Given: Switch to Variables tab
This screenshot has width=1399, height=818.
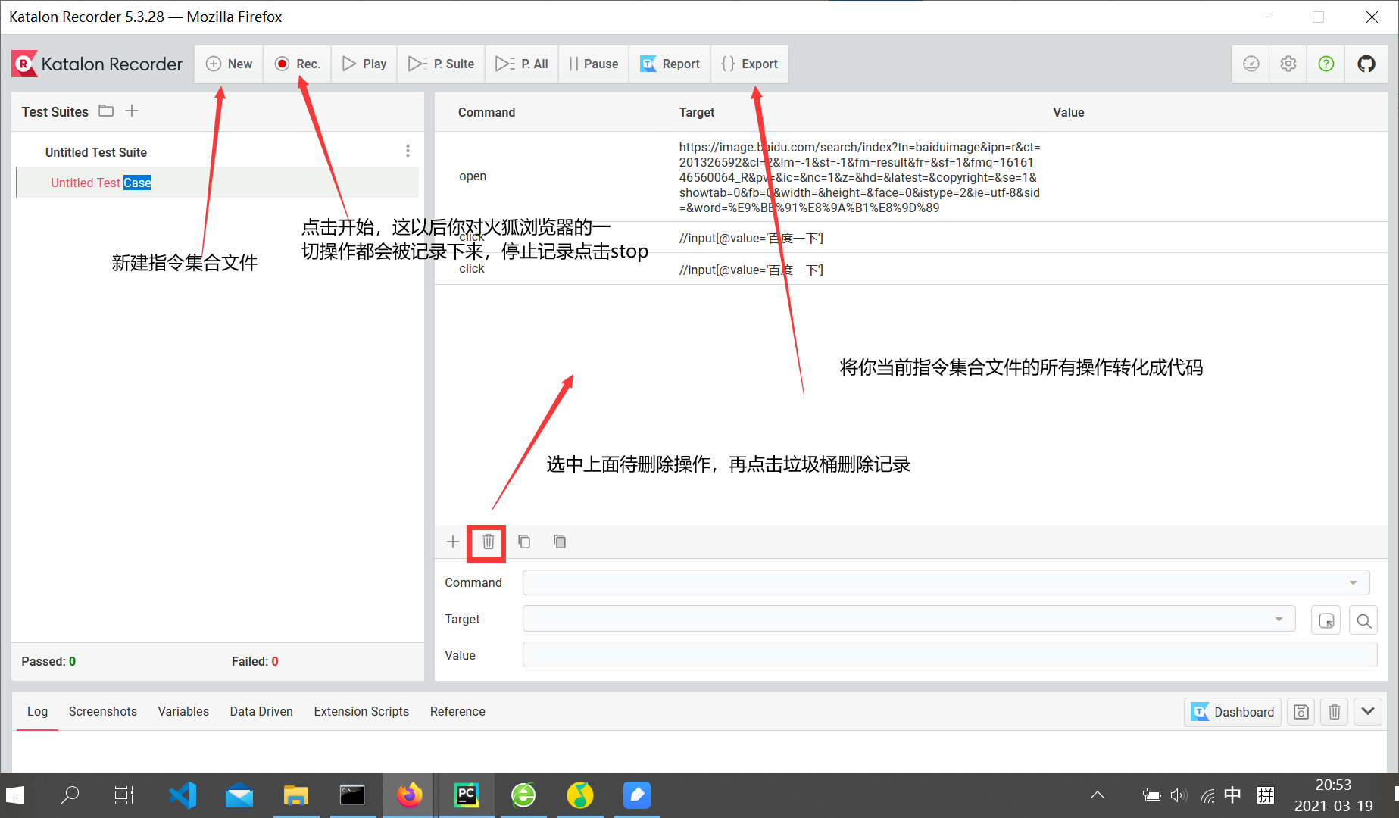Looking at the screenshot, I should [x=183, y=711].
